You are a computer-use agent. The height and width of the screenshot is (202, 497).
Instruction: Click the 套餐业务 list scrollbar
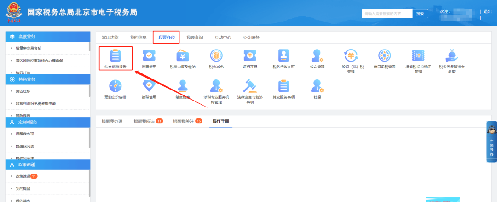point(89,47)
